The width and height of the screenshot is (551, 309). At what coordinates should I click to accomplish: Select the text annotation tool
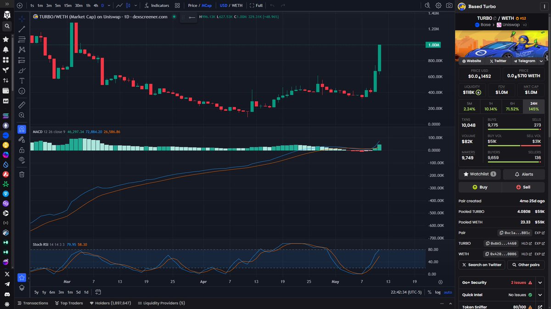tap(22, 81)
